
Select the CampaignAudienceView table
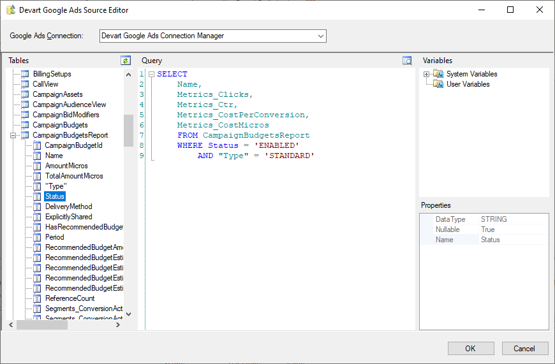(69, 105)
